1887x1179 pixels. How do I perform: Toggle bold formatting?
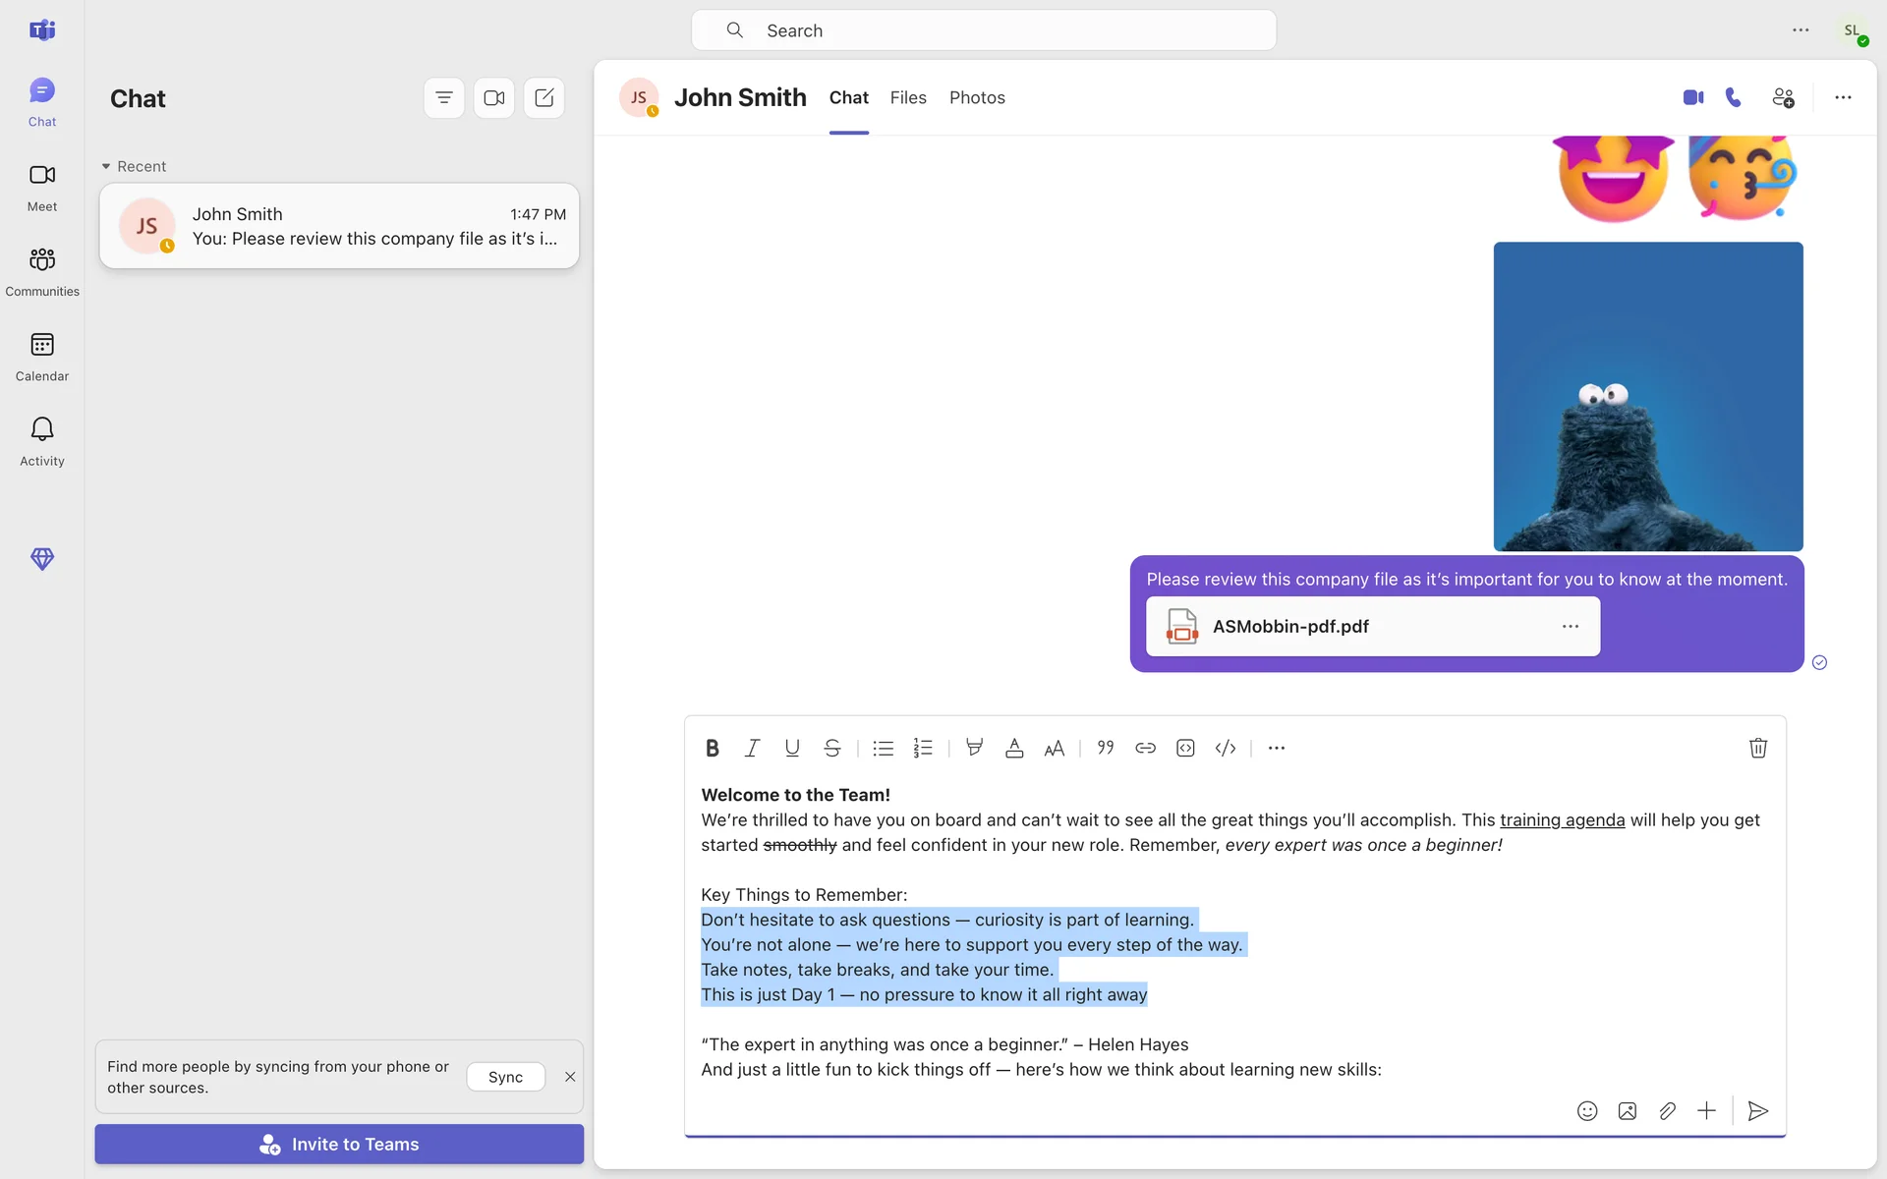tap(713, 748)
